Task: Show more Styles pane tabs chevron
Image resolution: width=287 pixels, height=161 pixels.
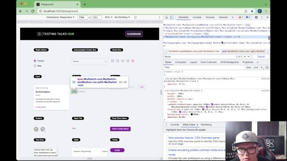Action: (x=258, y=62)
